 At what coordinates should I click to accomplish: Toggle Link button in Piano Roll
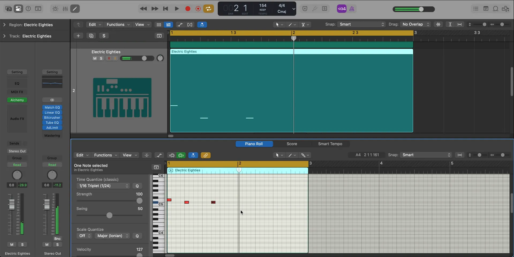pyautogui.click(x=206, y=155)
